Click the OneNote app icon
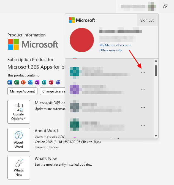The width and height of the screenshot is (174, 185). [x=37, y=82]
